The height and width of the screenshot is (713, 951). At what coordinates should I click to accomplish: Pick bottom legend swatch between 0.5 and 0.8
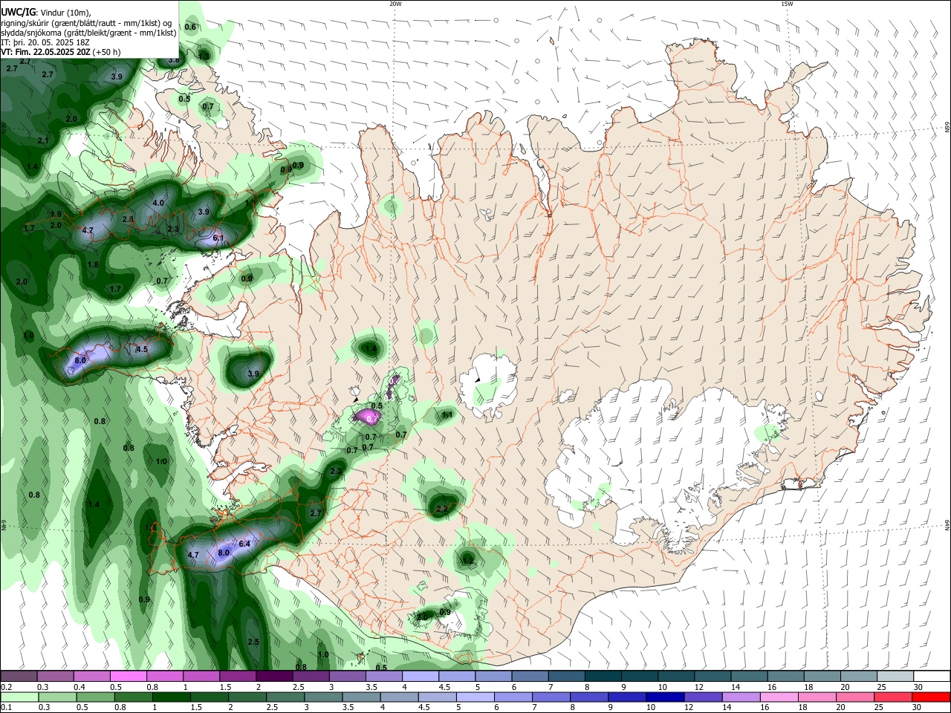click(95, 697)
